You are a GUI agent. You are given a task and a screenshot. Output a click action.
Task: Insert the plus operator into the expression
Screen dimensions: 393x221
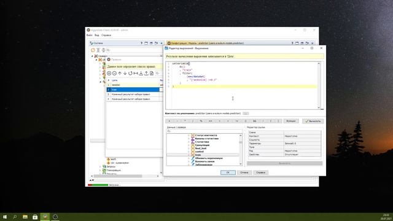[169, 121]
